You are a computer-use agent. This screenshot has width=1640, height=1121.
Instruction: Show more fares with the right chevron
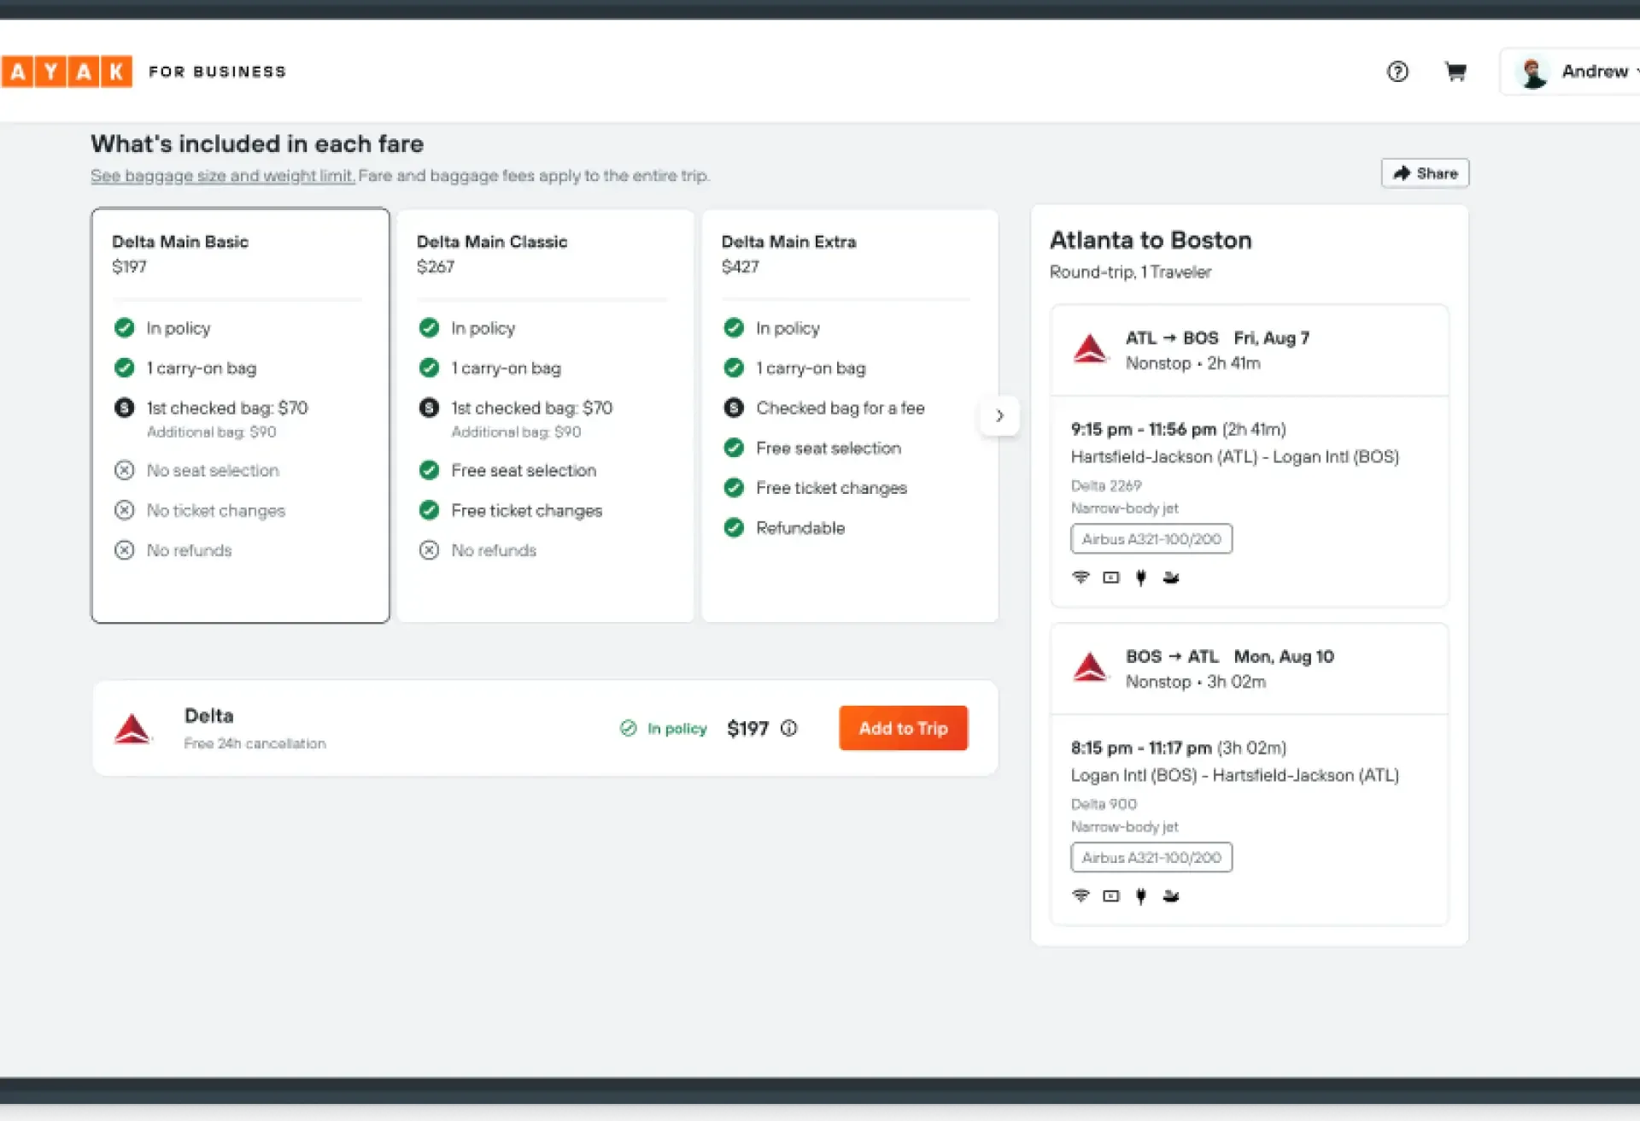pyautogui.click(x=999, y=416)
